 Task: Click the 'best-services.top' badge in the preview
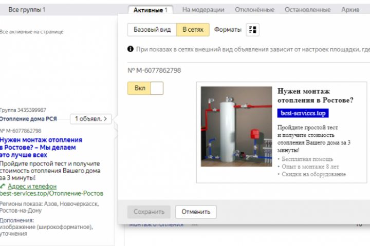[x=303, y=113]
